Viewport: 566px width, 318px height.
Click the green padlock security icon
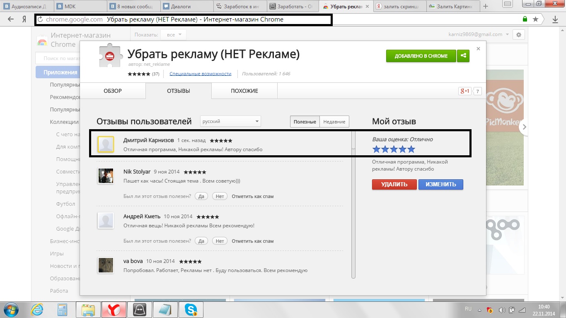point(525,19)
